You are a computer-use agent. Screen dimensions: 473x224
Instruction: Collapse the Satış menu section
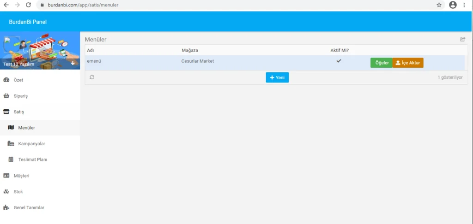[40, 112]
